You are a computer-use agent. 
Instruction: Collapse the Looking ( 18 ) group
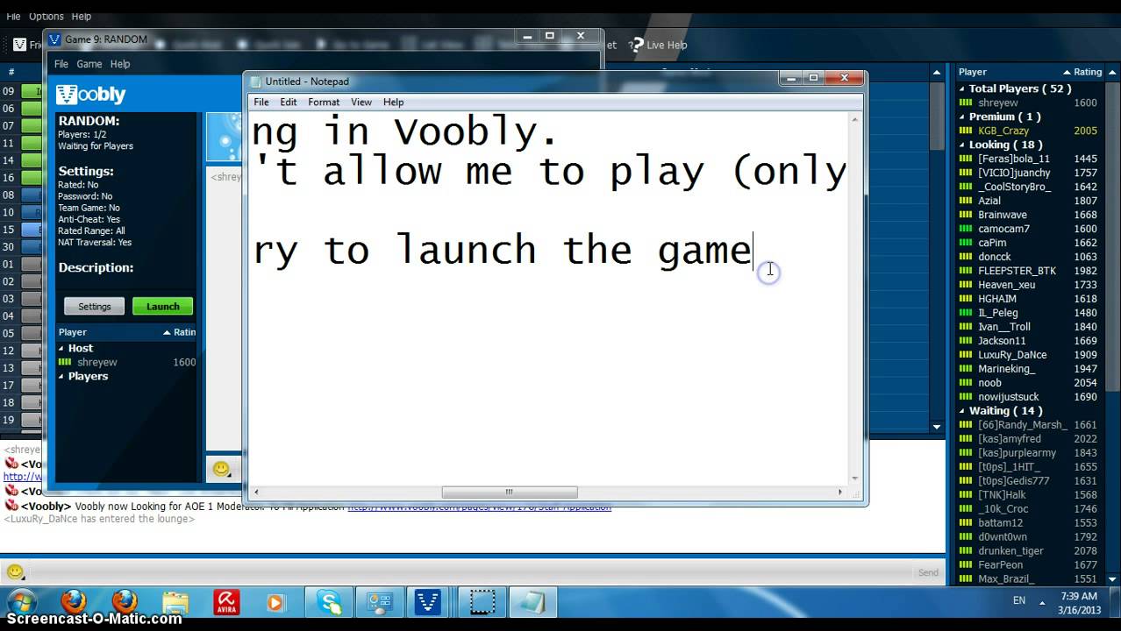(x=962, y=145)
